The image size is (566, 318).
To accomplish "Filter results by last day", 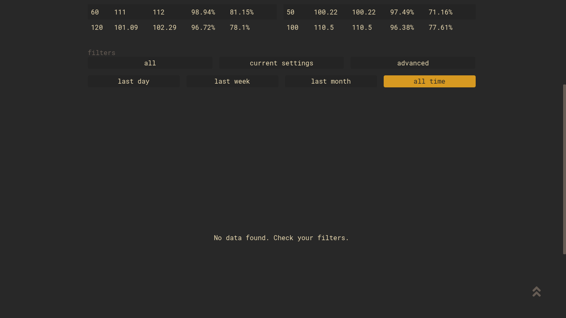I will click(133, 81).
